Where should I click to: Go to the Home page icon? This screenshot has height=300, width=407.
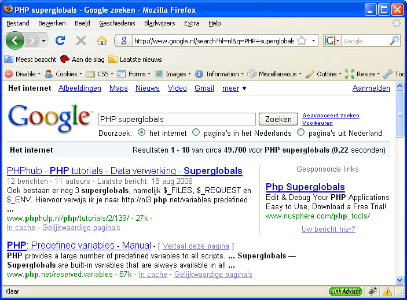(x=101, y=40)
